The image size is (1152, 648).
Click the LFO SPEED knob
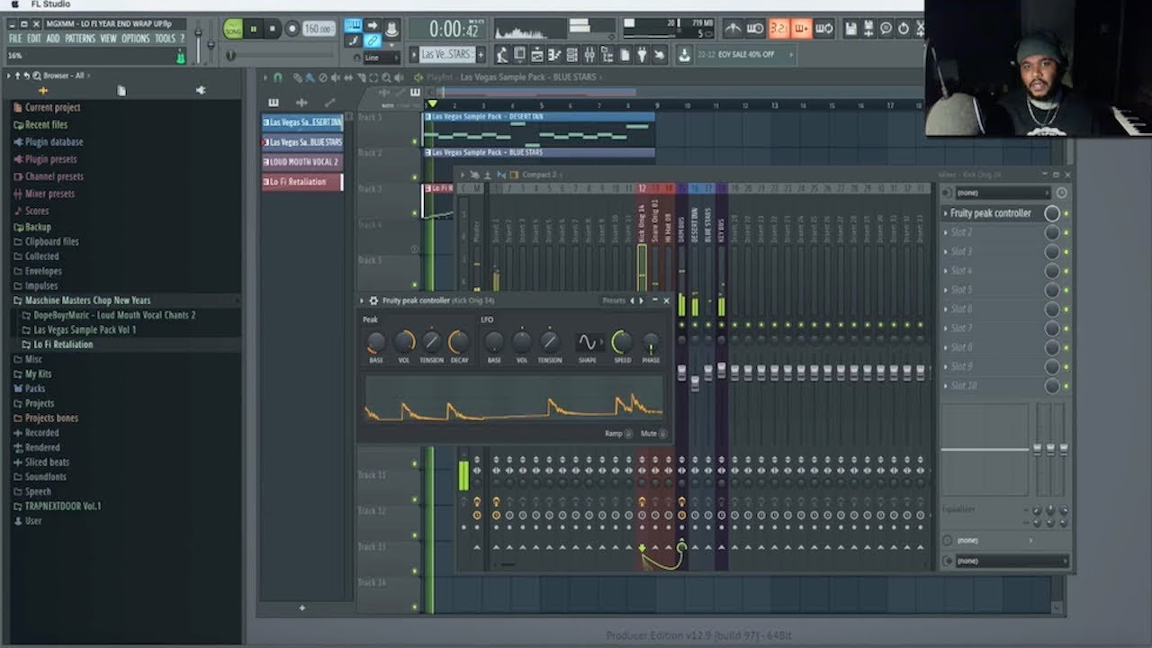click(621, 342)
